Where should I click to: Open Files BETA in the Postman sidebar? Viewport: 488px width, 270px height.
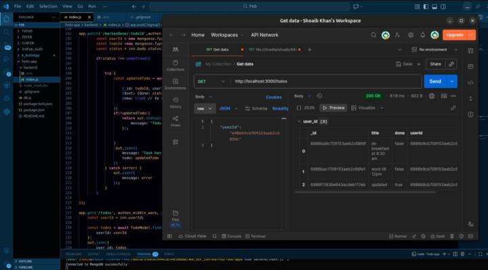[176, 219]
